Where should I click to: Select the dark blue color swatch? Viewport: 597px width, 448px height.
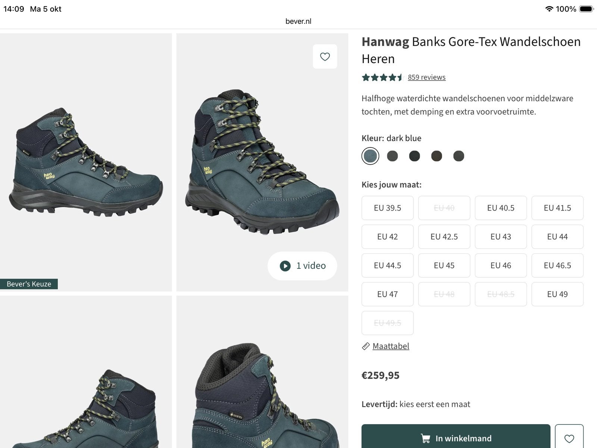point(370,156)
